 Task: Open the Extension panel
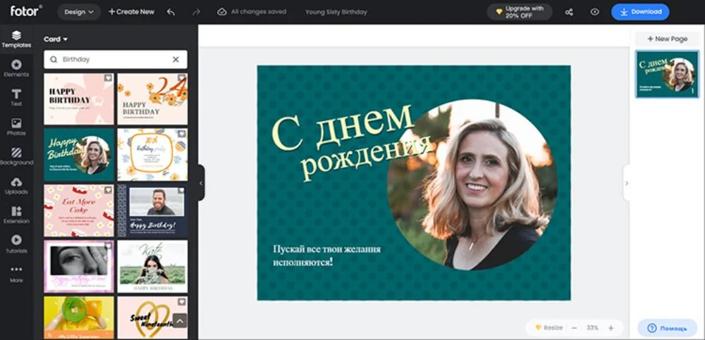16,215
